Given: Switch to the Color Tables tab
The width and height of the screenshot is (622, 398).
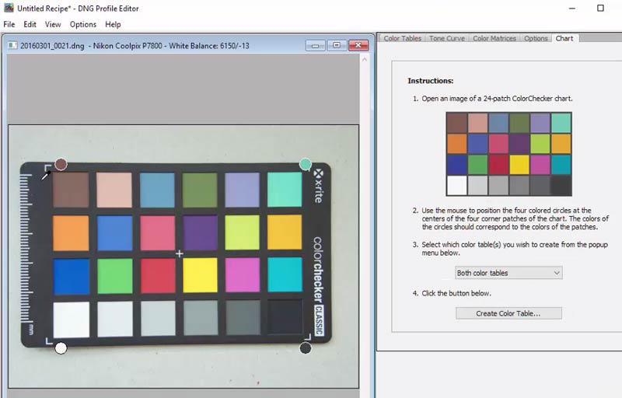Looking at the screenshot, I should pos(402,38).
